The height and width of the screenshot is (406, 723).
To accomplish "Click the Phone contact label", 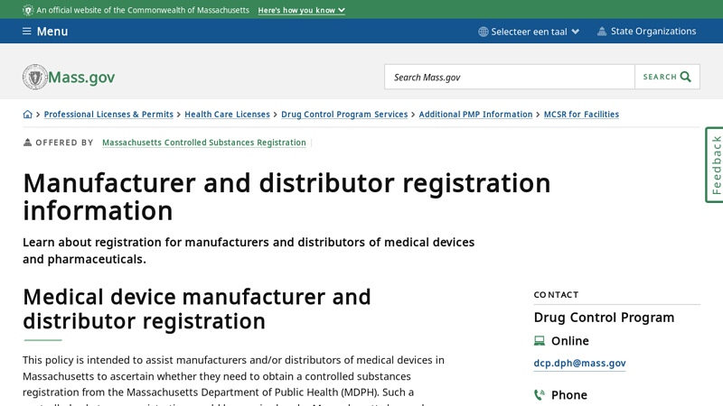I will click(x=569, y=395).
